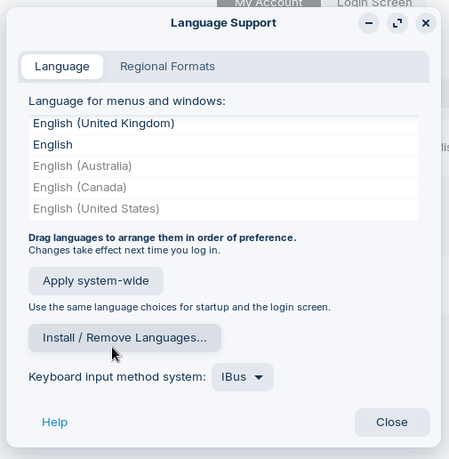Switch to the Regional Formats tab
Image resolution: width=449 pixels, height=459 pixels.
point(167,67)
